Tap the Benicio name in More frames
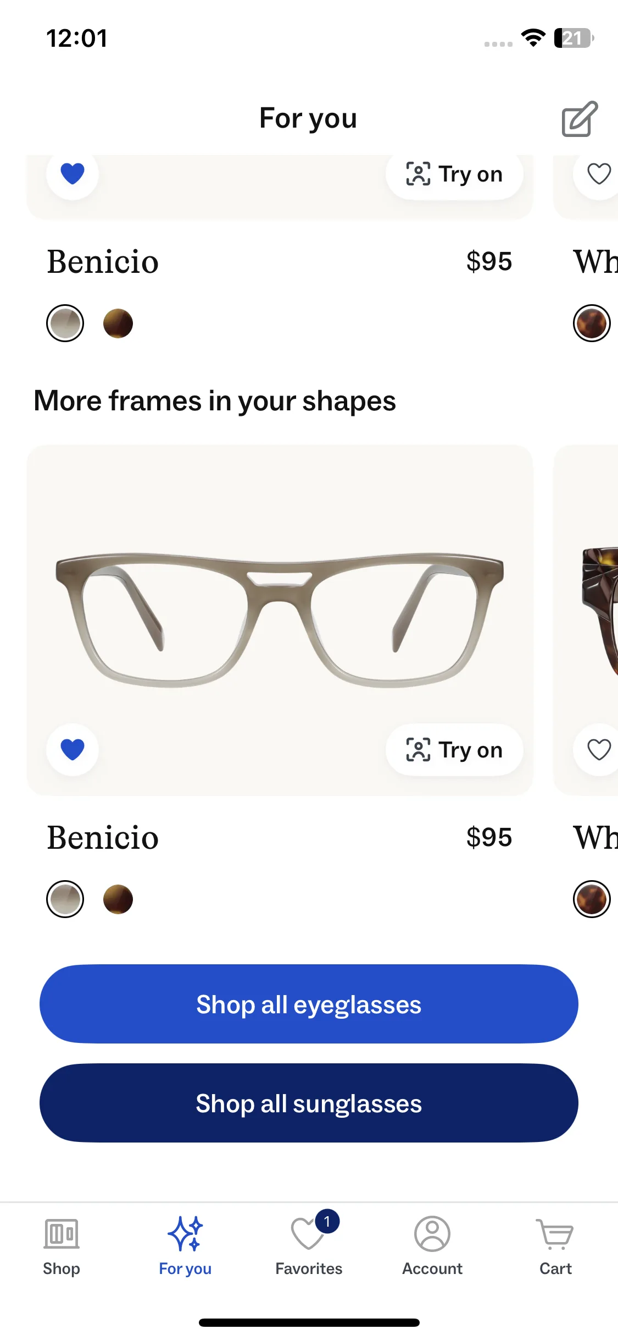Viewport: 618px width, 1340px height. click(103, 838)
